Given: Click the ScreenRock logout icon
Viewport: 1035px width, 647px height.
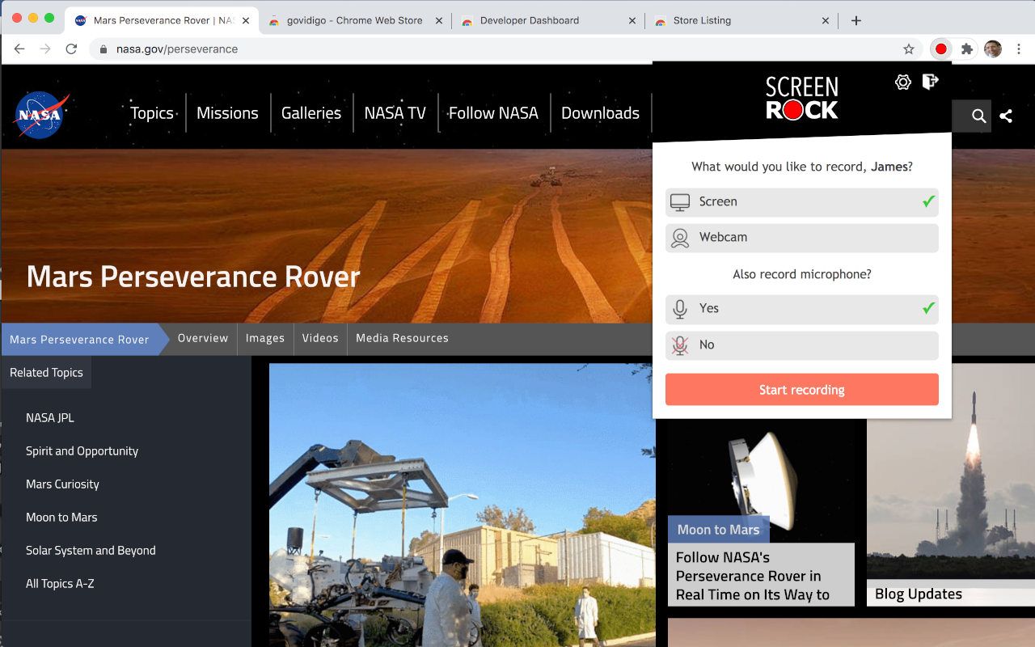Looking at the screenshot, I should point(930,82).
